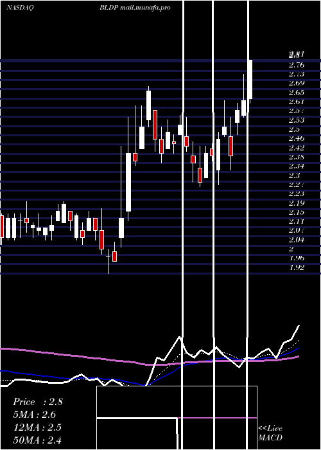Click the 2.46 price axis label
Screen dimensions: 321x450
coord(297,139)
